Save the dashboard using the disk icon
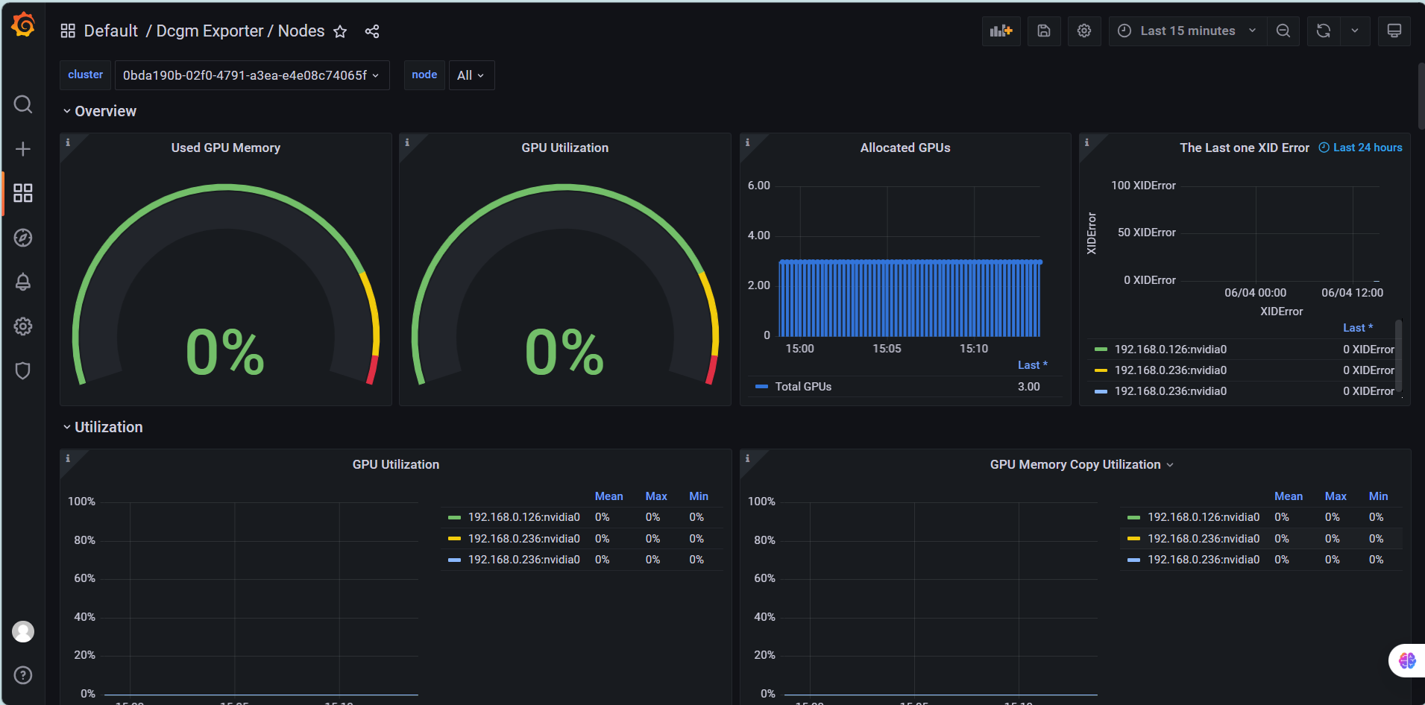1425x705 pixels. pyautogui.click(x=1044, y=31)
